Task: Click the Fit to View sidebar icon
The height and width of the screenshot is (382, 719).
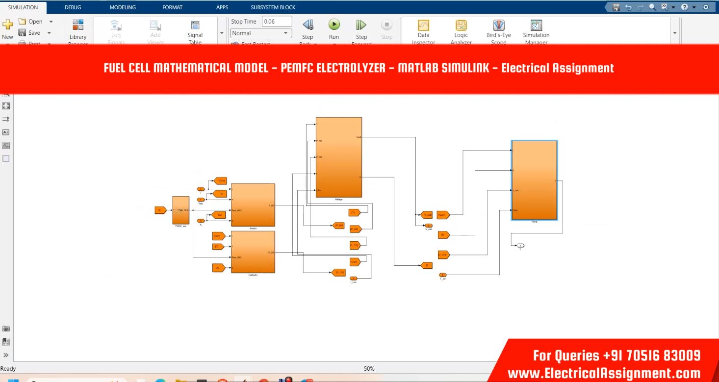Action: (x=6, y=106)
